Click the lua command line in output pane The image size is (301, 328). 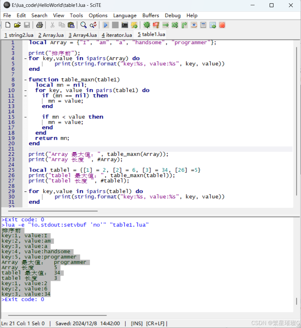tap(75, 225)
